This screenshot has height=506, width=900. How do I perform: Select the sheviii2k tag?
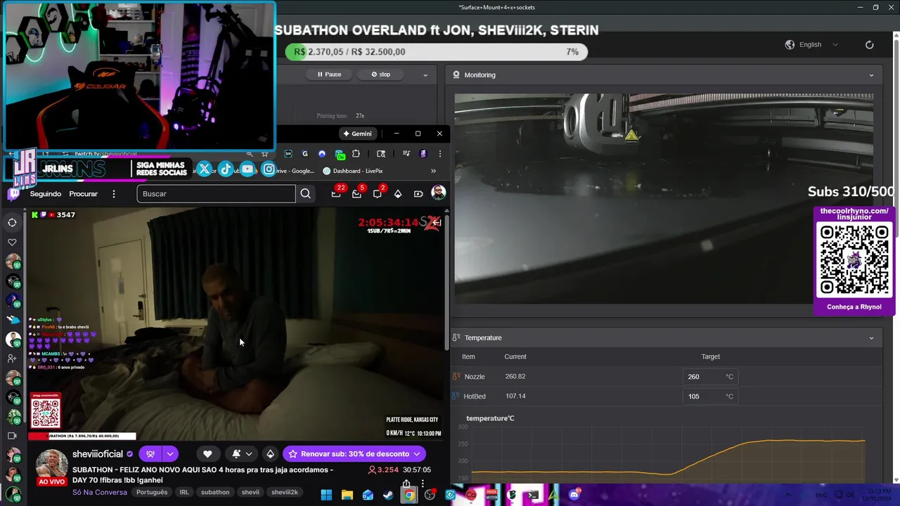click(285, 492)
